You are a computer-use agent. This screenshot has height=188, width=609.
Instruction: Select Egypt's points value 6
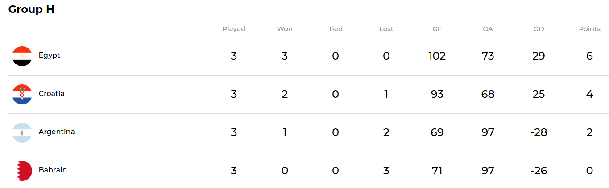tap(590, 56)
